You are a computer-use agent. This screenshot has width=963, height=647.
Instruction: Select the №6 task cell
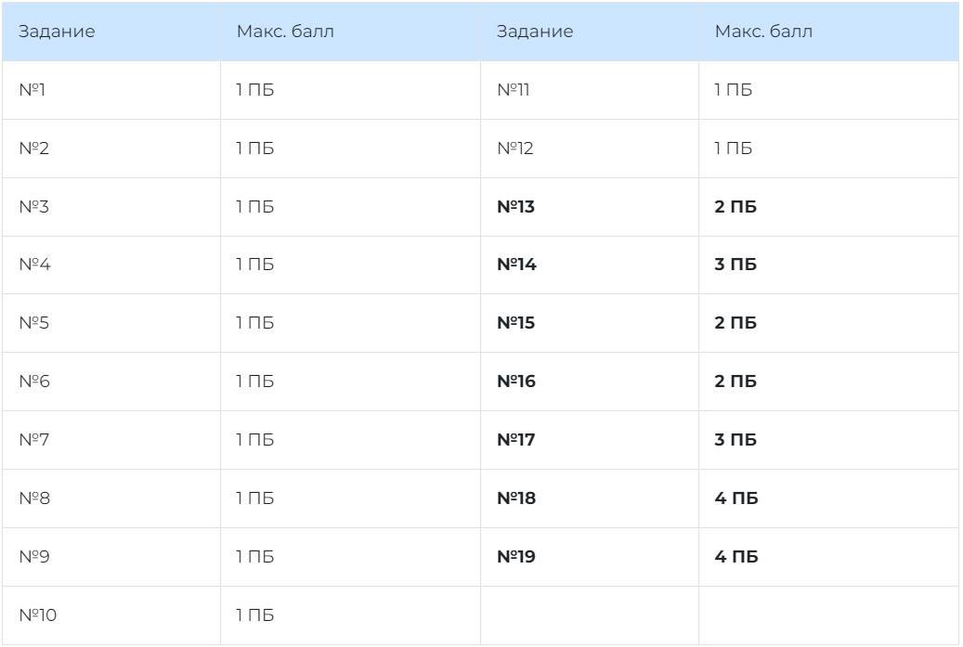34,382
